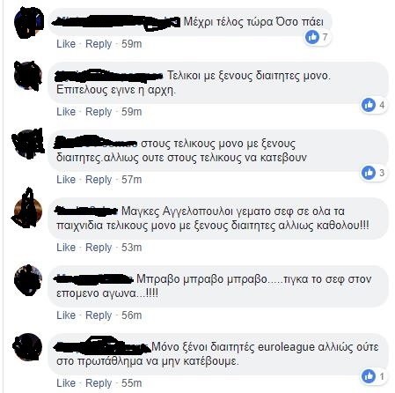Click the thumbs-up reaction icon showing 3 likes

[x=369, y=173]
